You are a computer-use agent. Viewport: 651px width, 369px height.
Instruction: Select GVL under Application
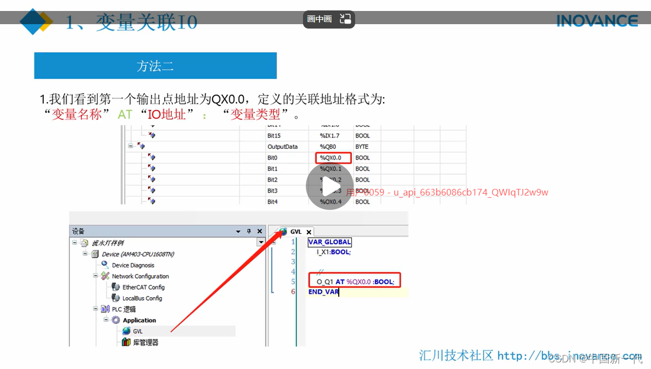(x=138, y=331)
